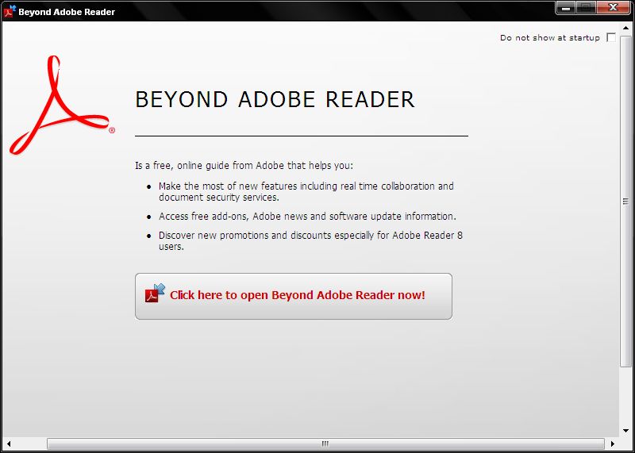Tick the "Do not show at startup" checkbox
The width and height of the screenshot is (635, 453).
point(611,37)
